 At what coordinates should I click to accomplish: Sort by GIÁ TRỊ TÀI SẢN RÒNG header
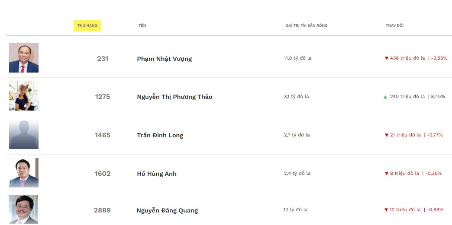pos(307,26)
